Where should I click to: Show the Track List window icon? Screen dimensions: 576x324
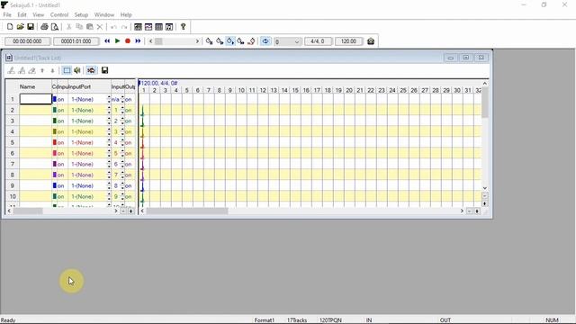click(138, 27)
